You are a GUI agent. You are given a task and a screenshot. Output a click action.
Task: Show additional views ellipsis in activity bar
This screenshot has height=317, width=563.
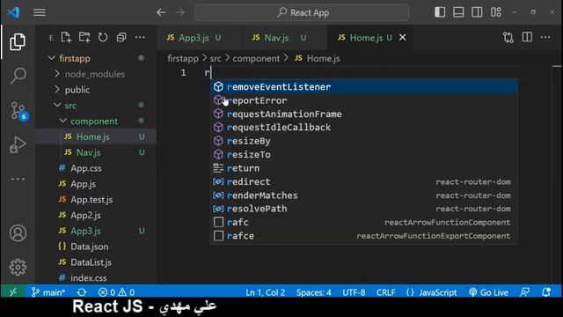18,179
